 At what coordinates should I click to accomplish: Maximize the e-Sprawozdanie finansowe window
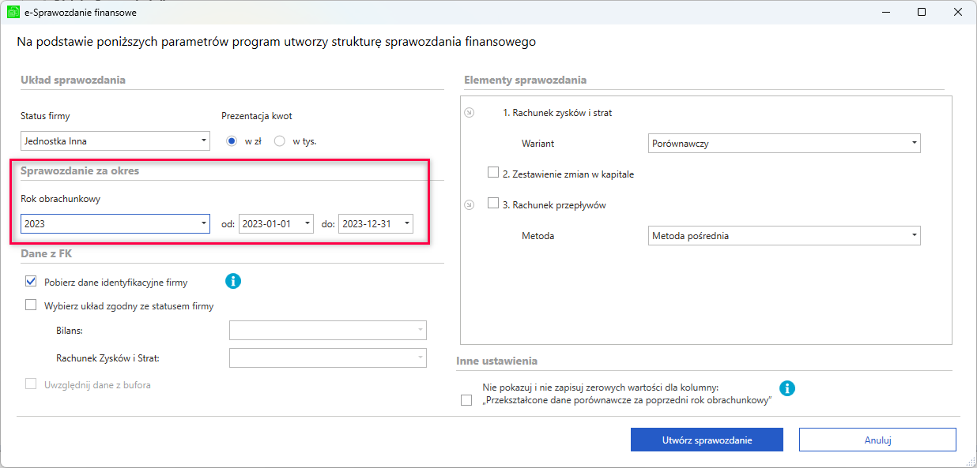(922, 12)
